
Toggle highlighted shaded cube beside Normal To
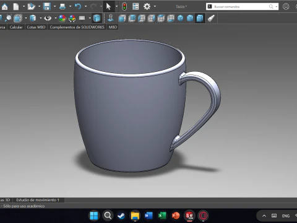click(x=97, y=18)
